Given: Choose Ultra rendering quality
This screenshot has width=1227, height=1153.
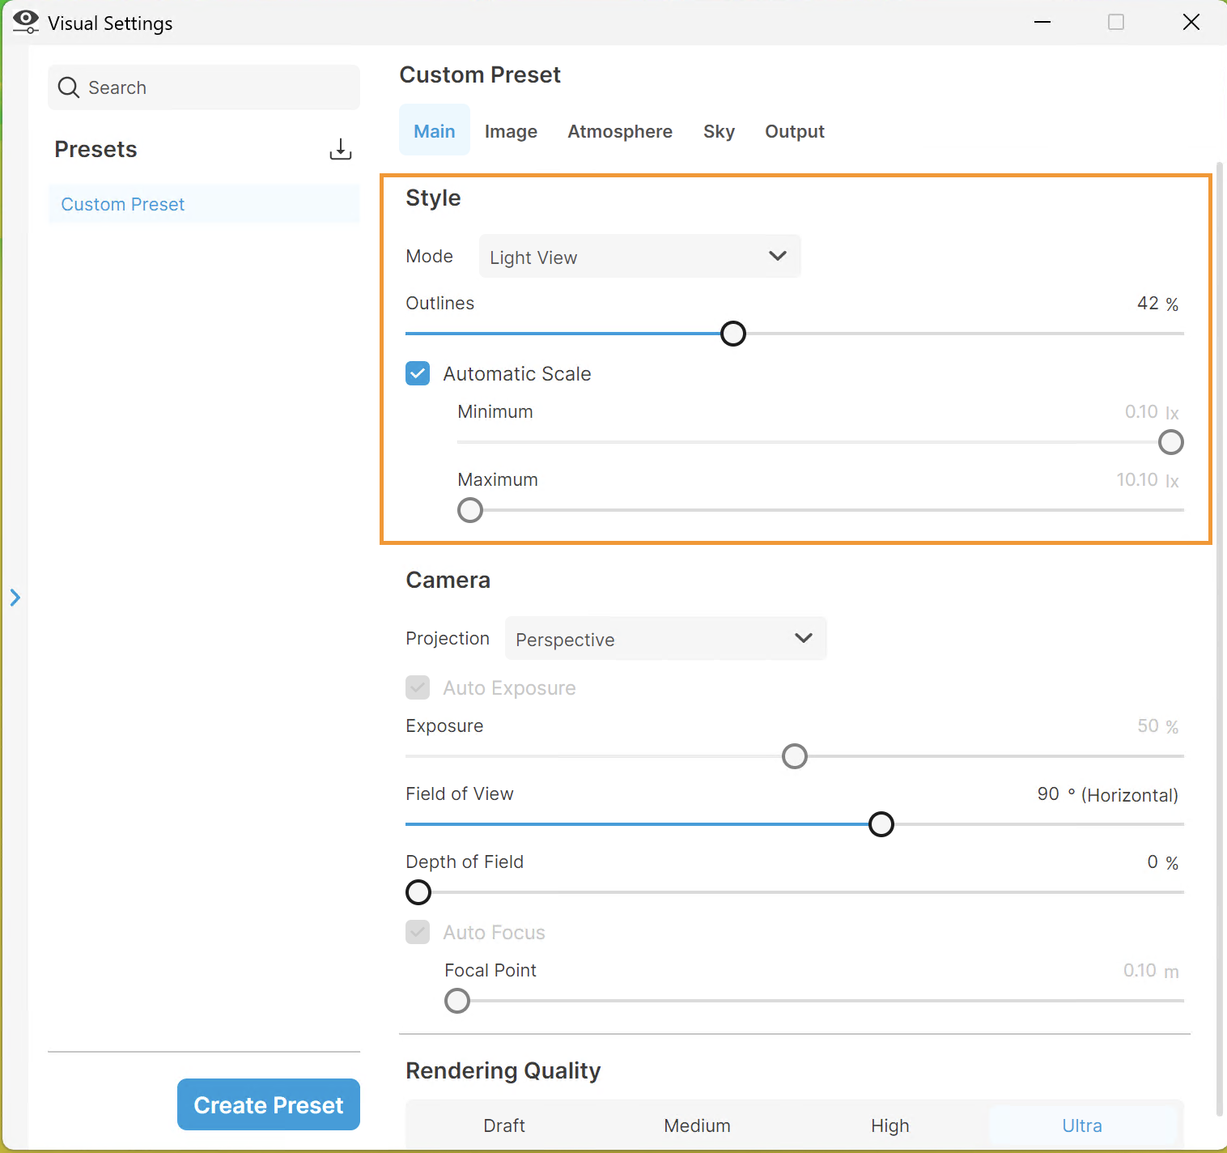Looking at the screenshot, I should point(1082,1125).
